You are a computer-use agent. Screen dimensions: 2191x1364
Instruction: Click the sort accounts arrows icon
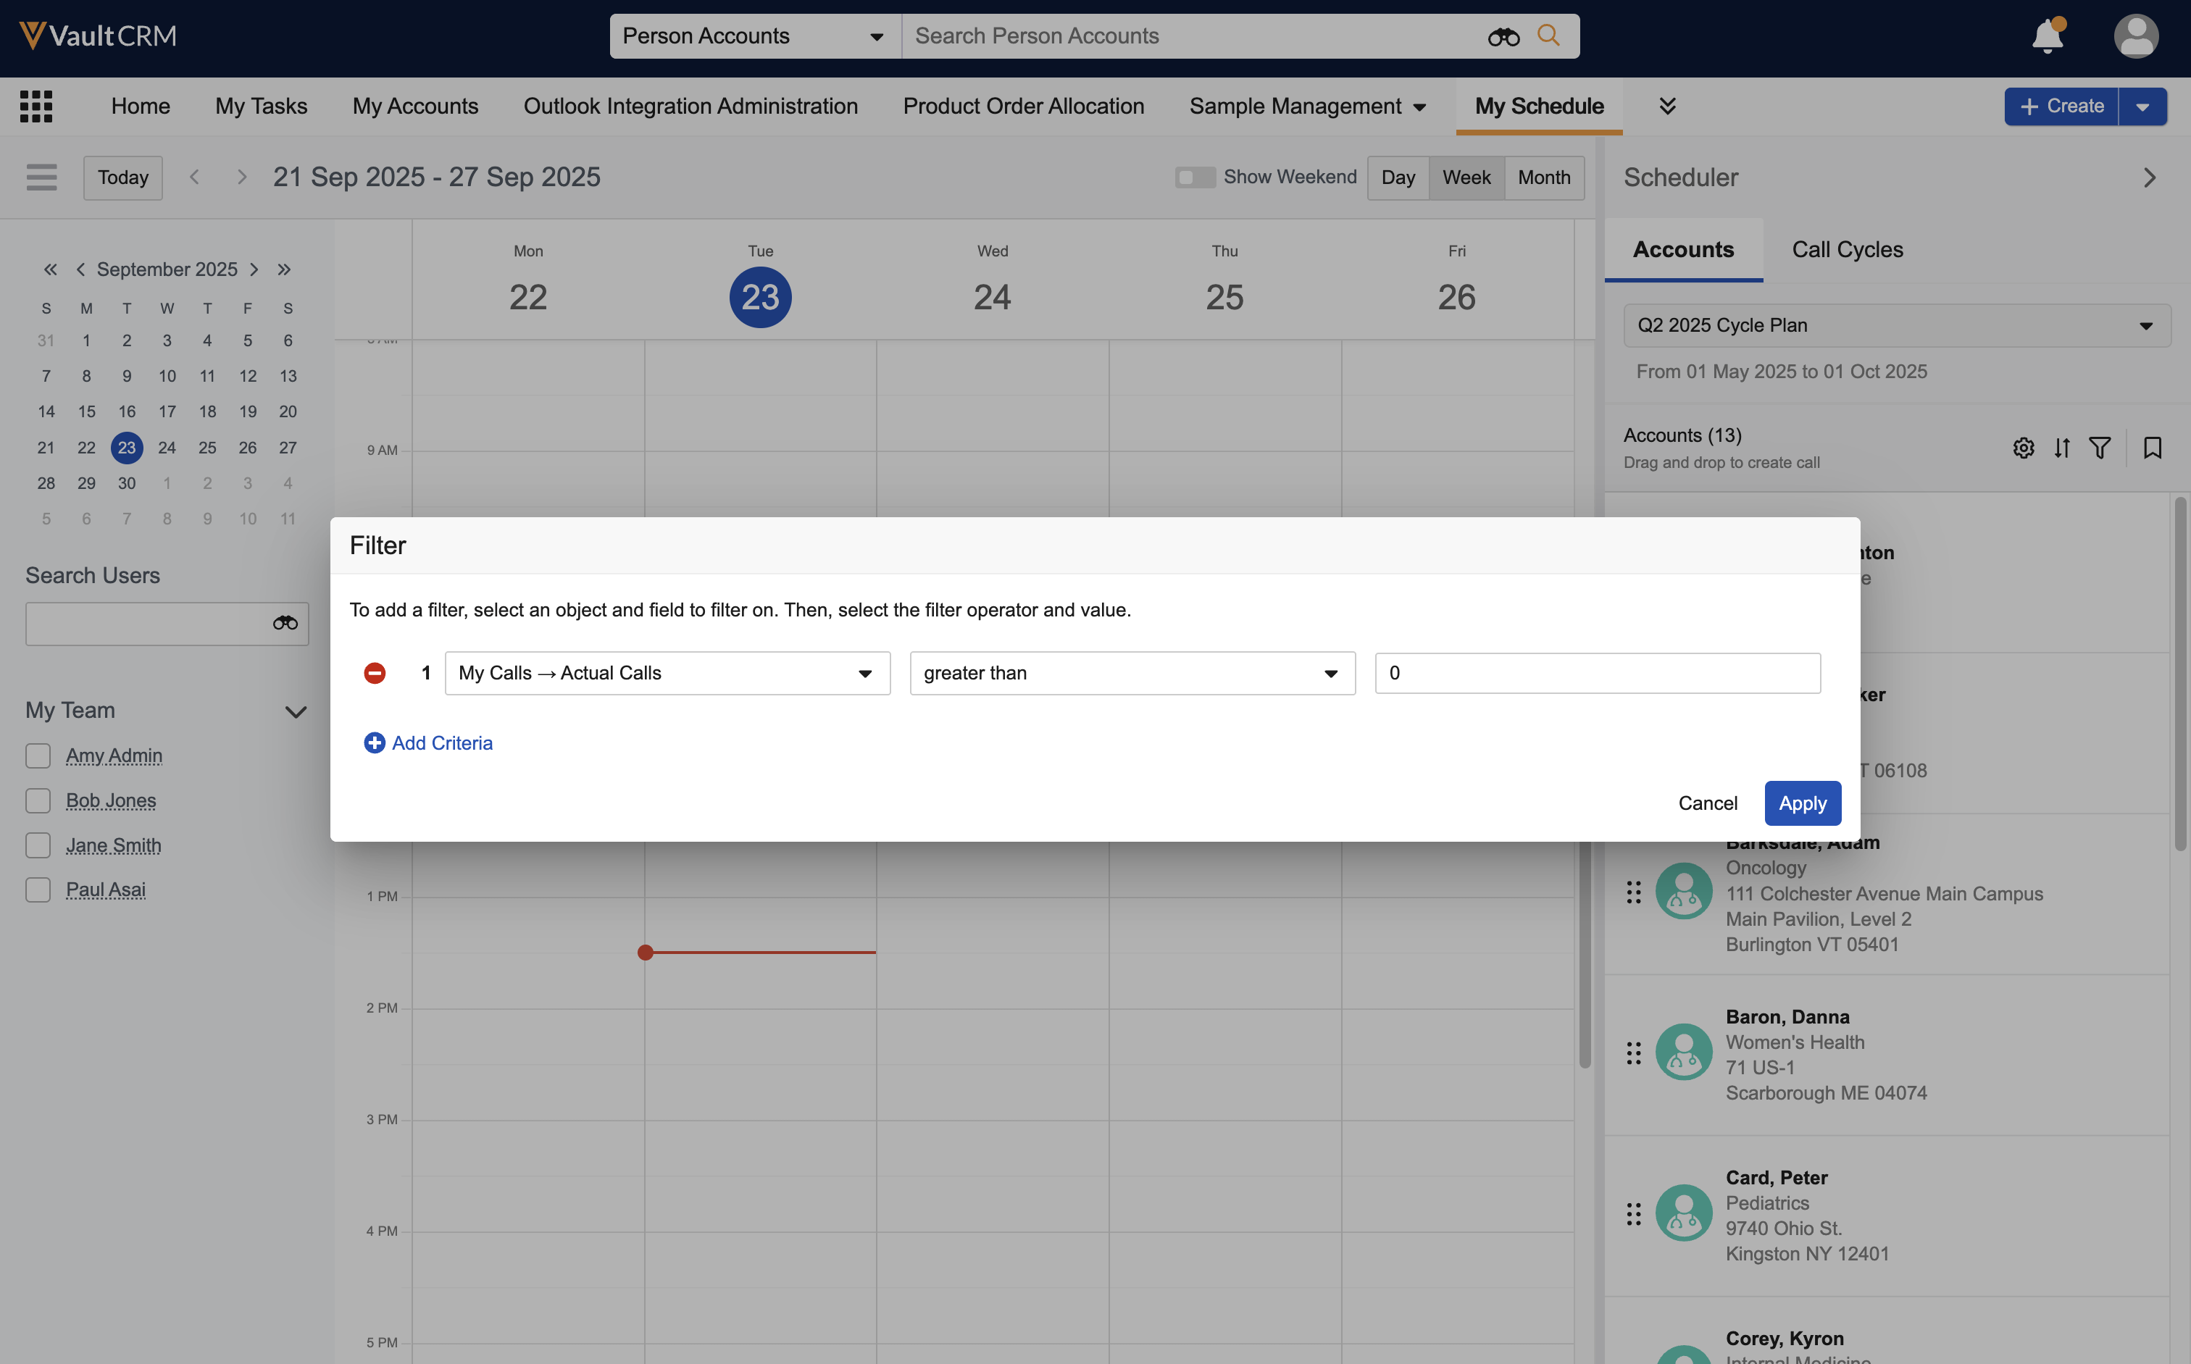(x=2062, y=448)
